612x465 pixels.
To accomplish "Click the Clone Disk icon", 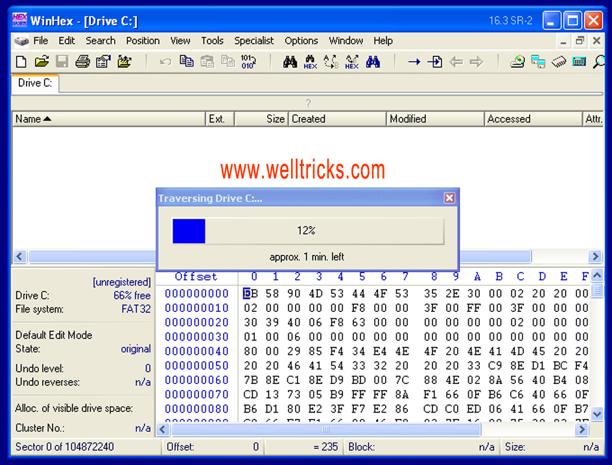I will click(x=538, y=62).
